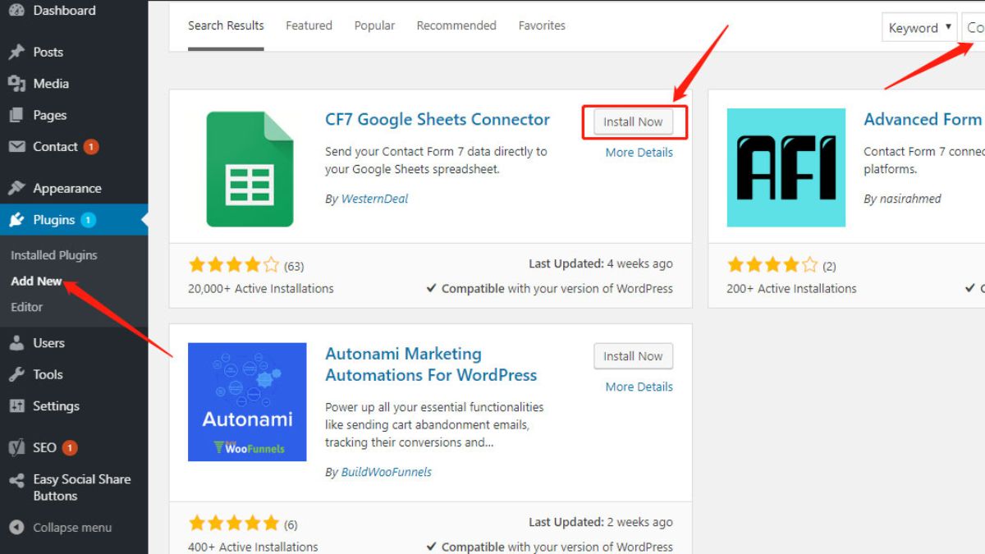Click the Users icon in sidebar

coord(16,343)
